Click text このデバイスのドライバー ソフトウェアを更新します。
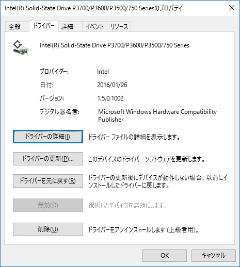 [x=147, y=159]
